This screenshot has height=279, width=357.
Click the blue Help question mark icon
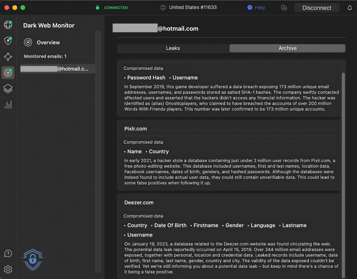(250, 8)
